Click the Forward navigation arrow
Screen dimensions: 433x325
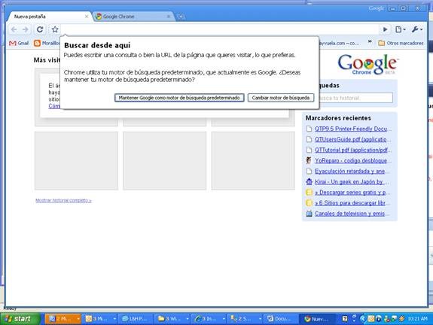click(x=26, y=29)
